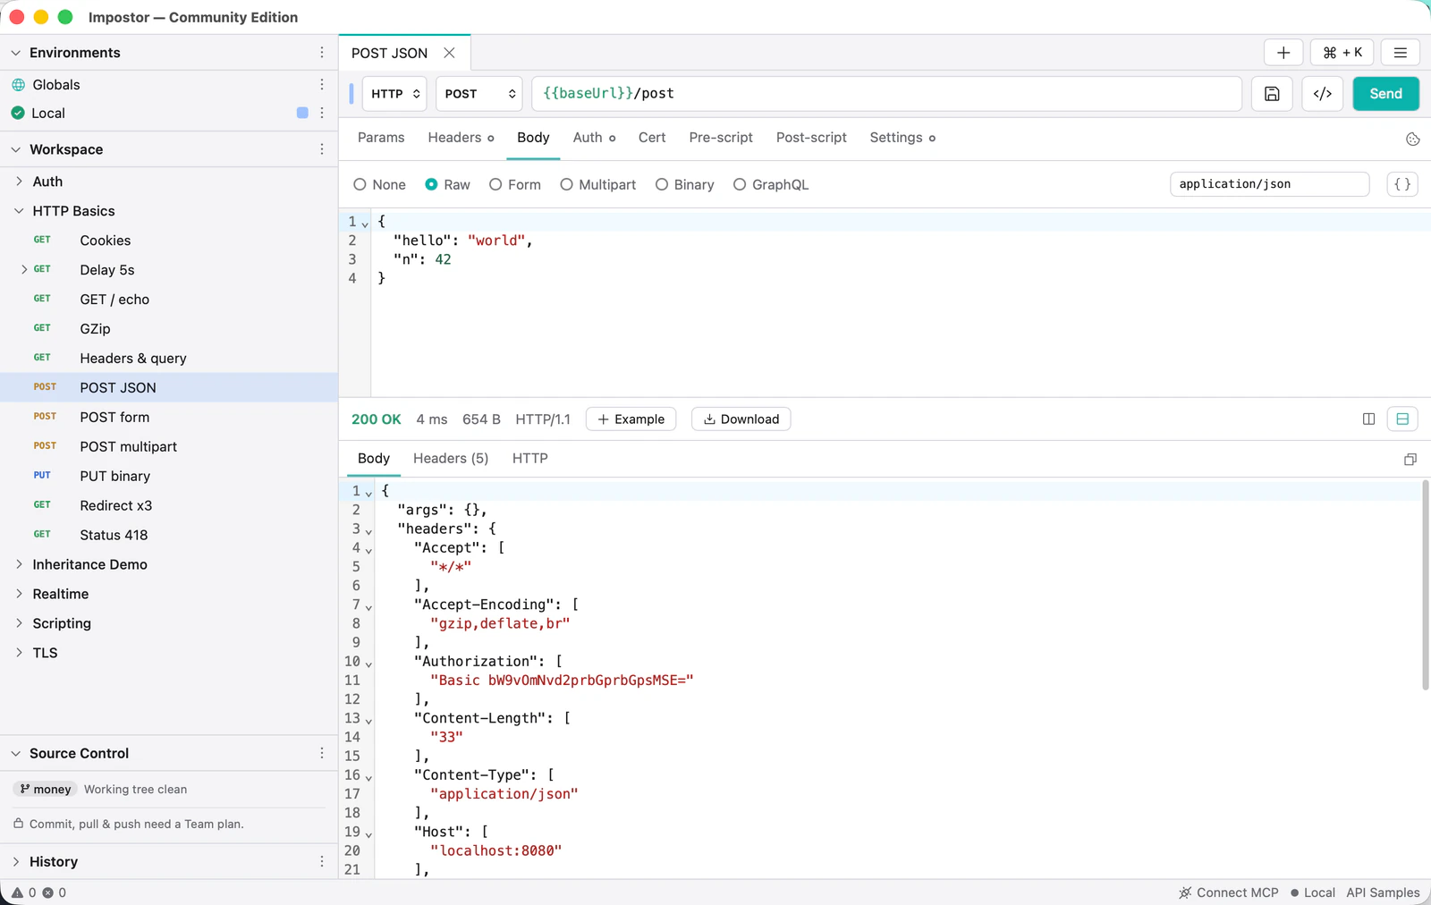Open Workspace section options menu
Screen dimensions: 1431x905
(322, 149)
